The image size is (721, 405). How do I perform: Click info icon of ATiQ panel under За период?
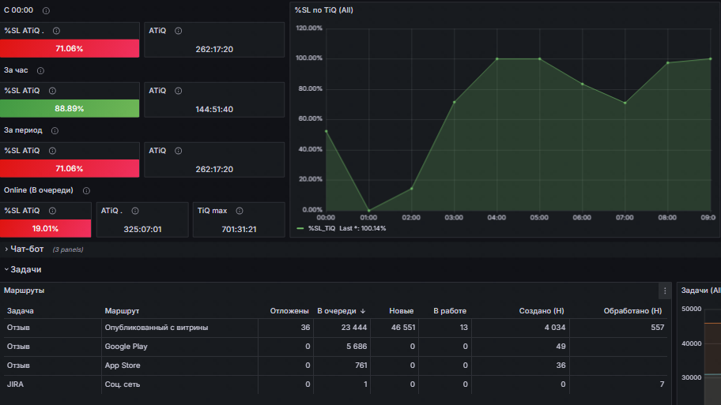[x=179, y=151]
